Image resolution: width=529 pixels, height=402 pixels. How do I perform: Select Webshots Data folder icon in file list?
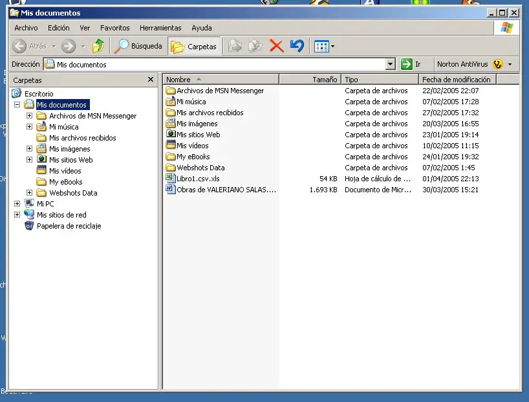click(x=171, y=167)
